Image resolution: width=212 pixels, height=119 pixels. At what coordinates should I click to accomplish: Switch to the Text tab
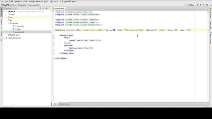coord(55,104)
